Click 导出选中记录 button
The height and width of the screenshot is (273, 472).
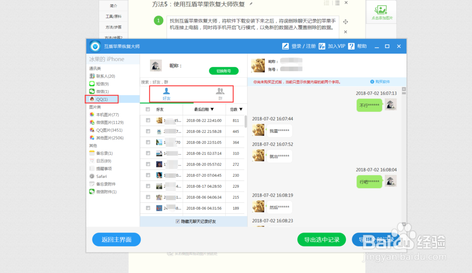(x=321, y=240)
